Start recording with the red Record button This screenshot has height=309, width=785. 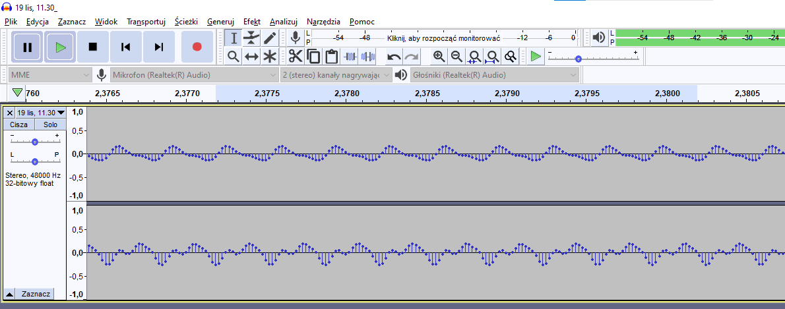(197, 47)
